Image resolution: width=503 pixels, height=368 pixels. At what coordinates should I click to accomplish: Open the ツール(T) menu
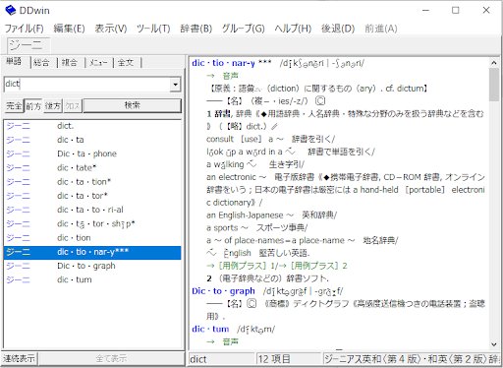tap(153, 29)
